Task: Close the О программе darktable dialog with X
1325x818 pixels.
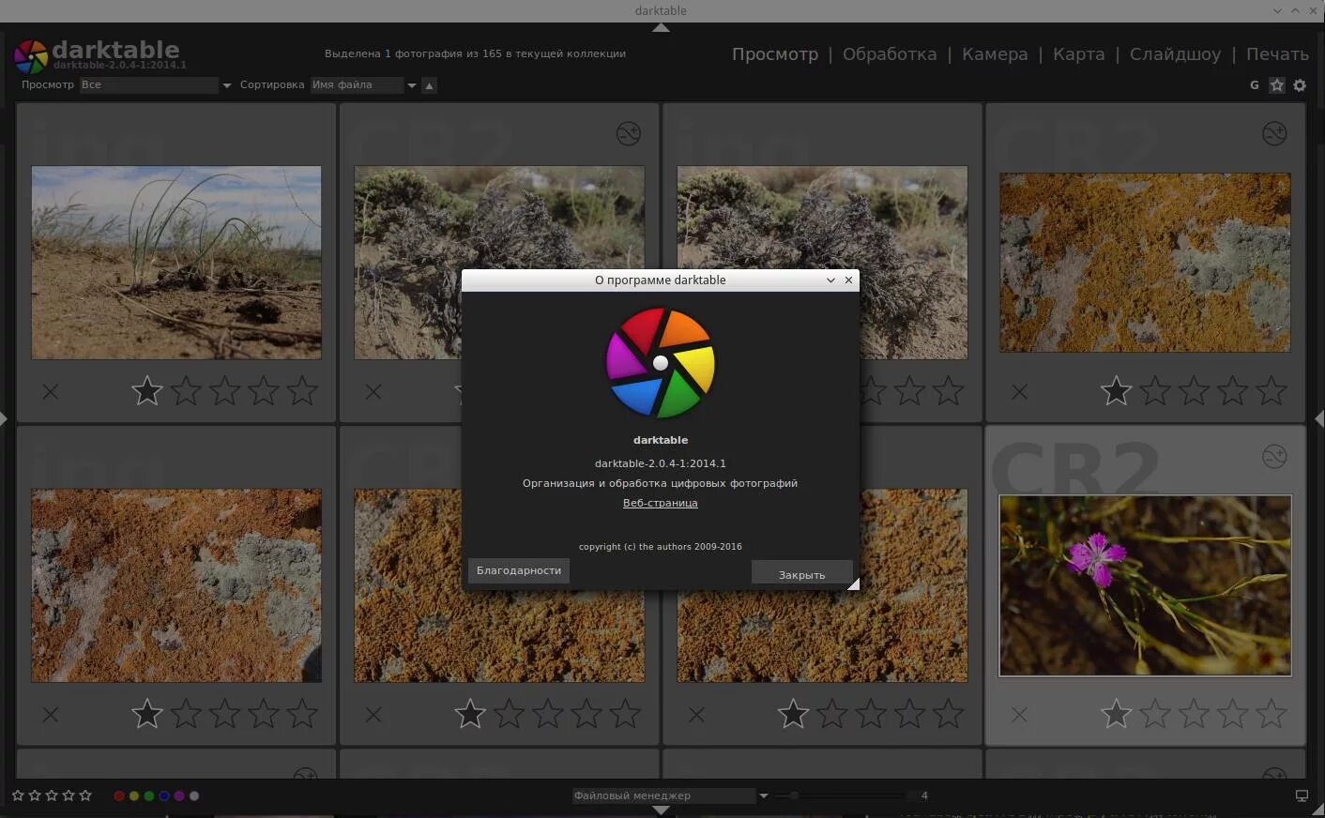Action: (849, 280)
